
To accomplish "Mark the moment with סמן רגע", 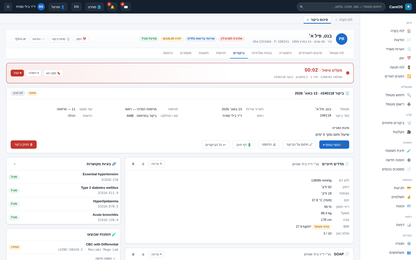I will pos(53,73).
